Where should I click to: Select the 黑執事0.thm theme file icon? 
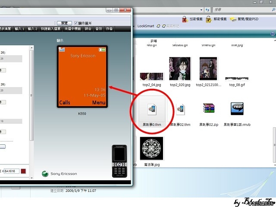[x=152, y=109]
